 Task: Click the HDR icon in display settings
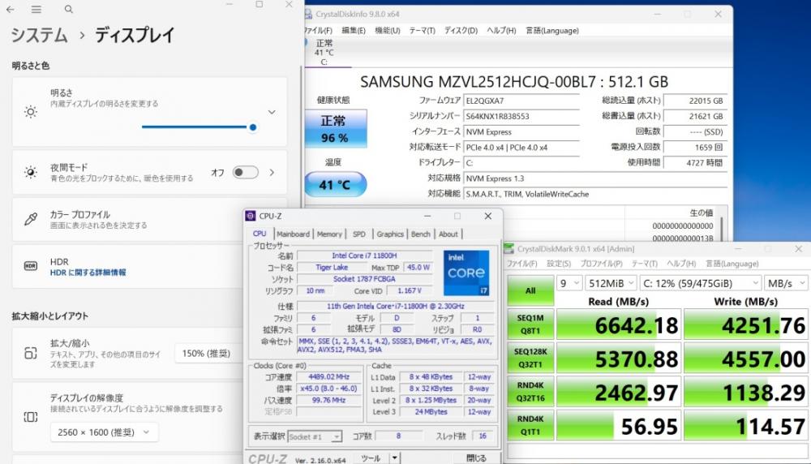pos(31,266)
